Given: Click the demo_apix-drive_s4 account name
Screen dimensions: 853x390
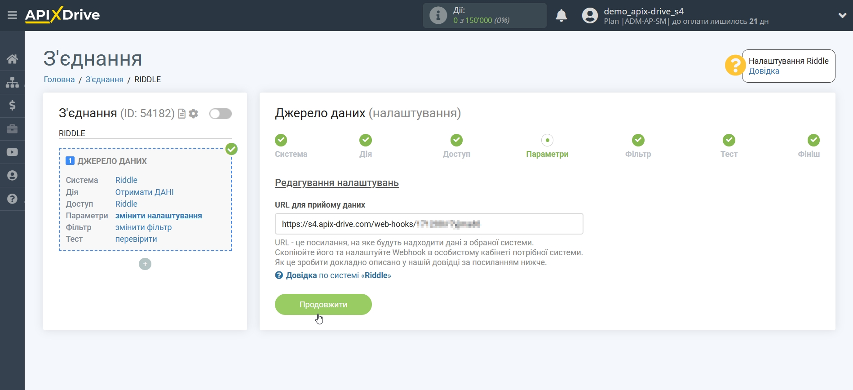Looking at the screenshot, I should point(644,11).
